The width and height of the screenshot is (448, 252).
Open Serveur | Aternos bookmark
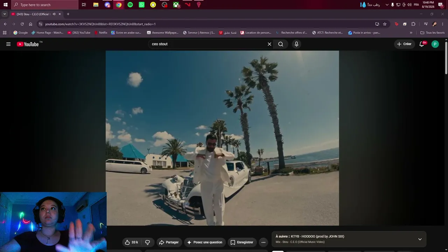point(199,33)
